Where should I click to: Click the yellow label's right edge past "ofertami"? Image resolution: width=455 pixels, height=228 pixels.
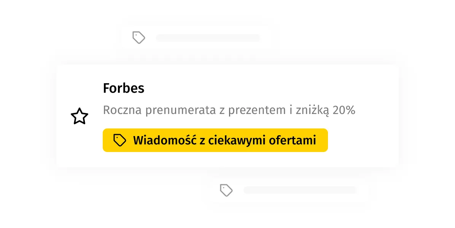pyautogui.click(x=323, y=140)
